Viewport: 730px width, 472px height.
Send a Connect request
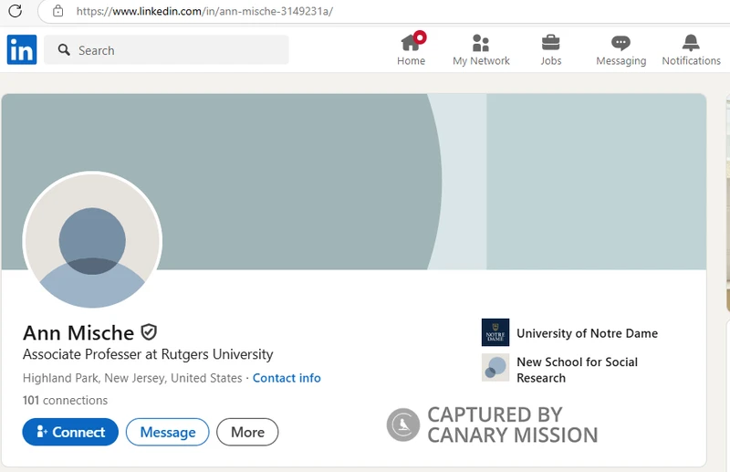[x=70, y=432]
